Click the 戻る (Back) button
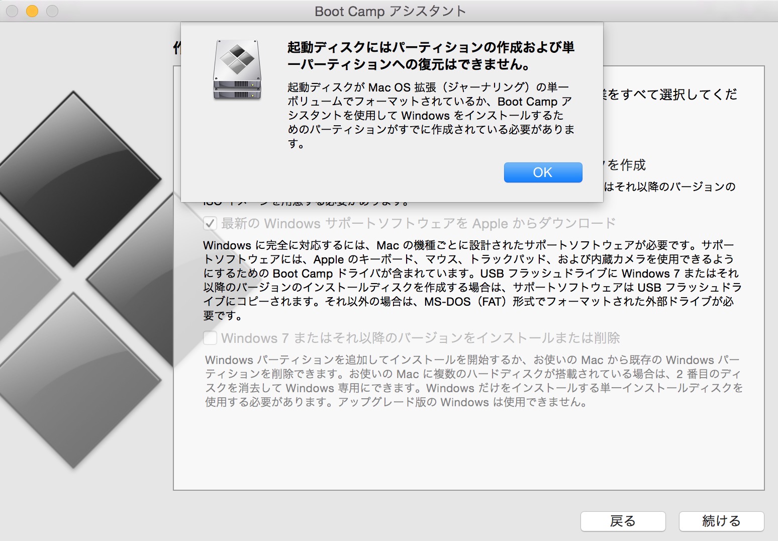The width and height of the screenshot is (778, 541). coord(623,521)
